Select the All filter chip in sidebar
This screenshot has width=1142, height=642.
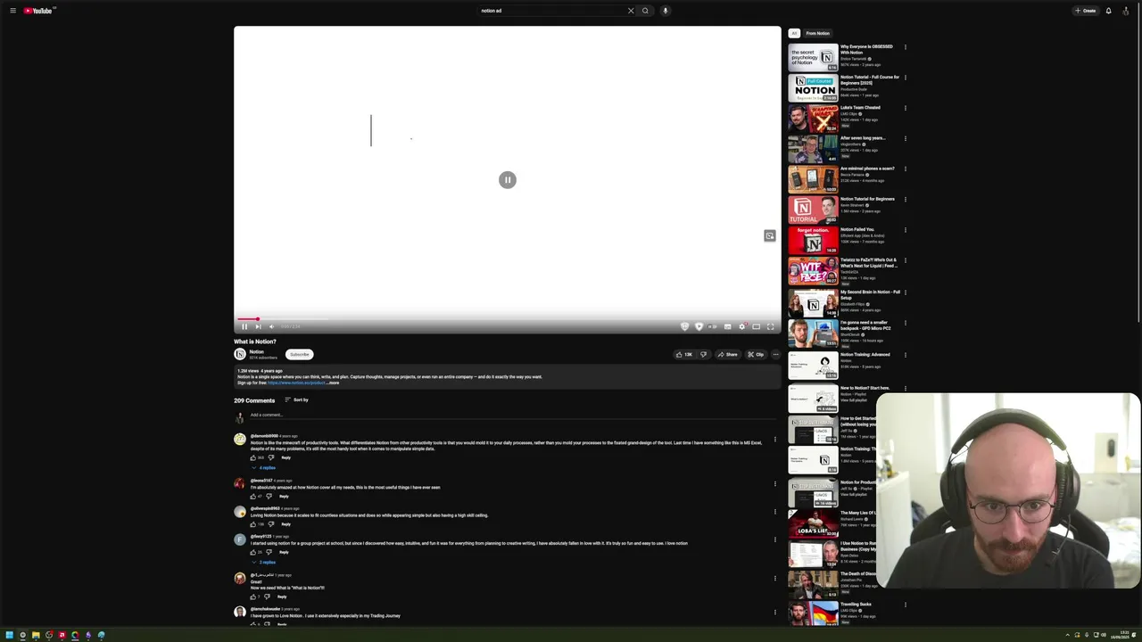(794, 33)
